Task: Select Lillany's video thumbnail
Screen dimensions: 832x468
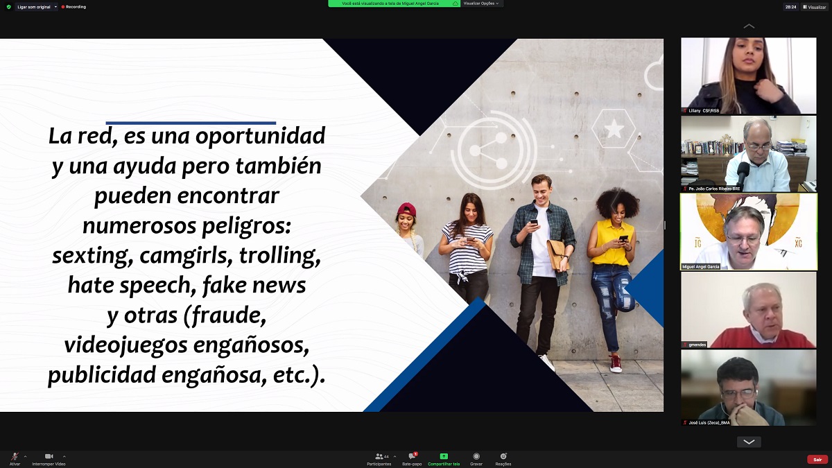Action: coord(748,76)
